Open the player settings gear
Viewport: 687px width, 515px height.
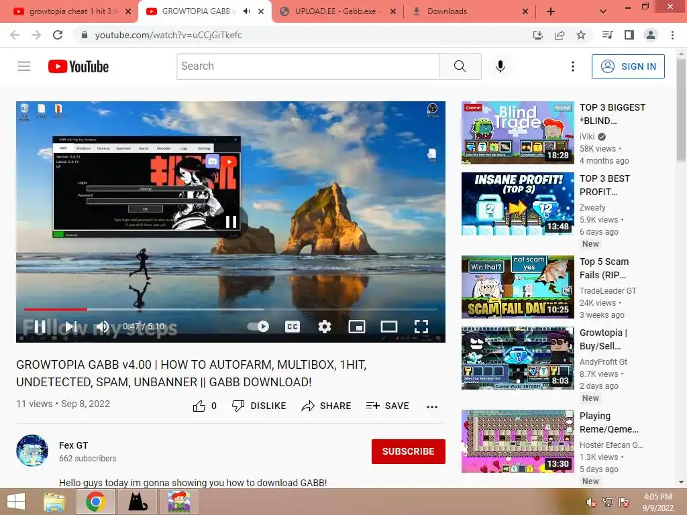(325, 327)
